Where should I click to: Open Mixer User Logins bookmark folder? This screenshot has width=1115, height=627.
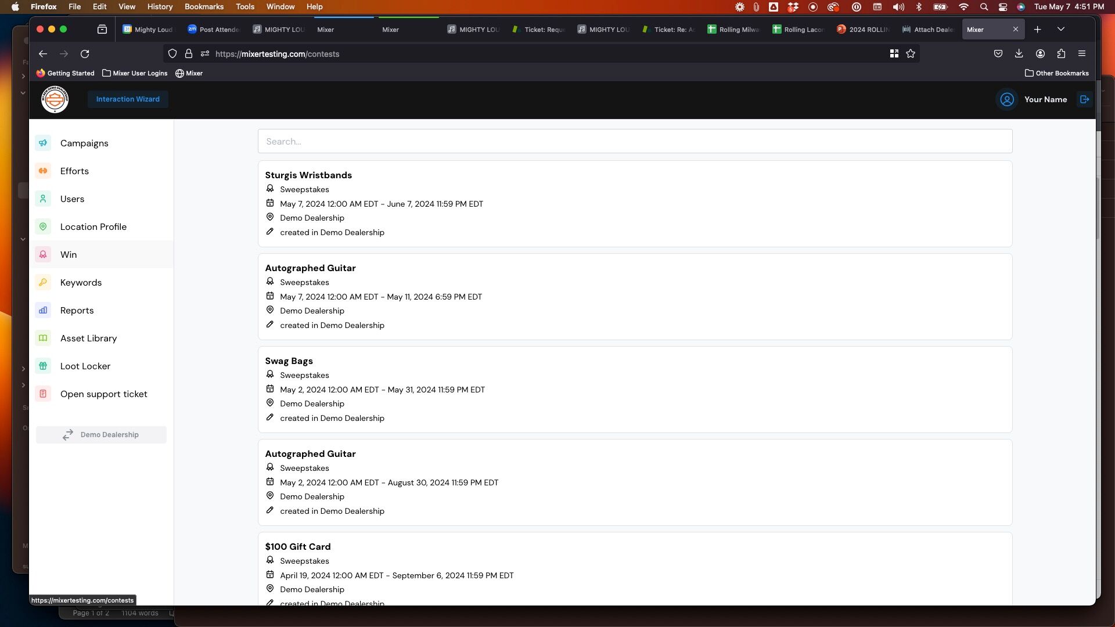(x=135, y=73)
